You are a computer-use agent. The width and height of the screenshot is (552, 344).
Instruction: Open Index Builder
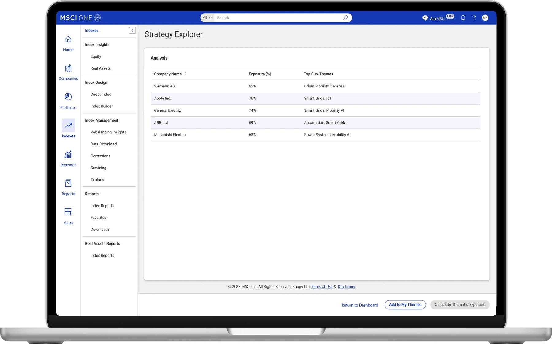click(102, 106)
